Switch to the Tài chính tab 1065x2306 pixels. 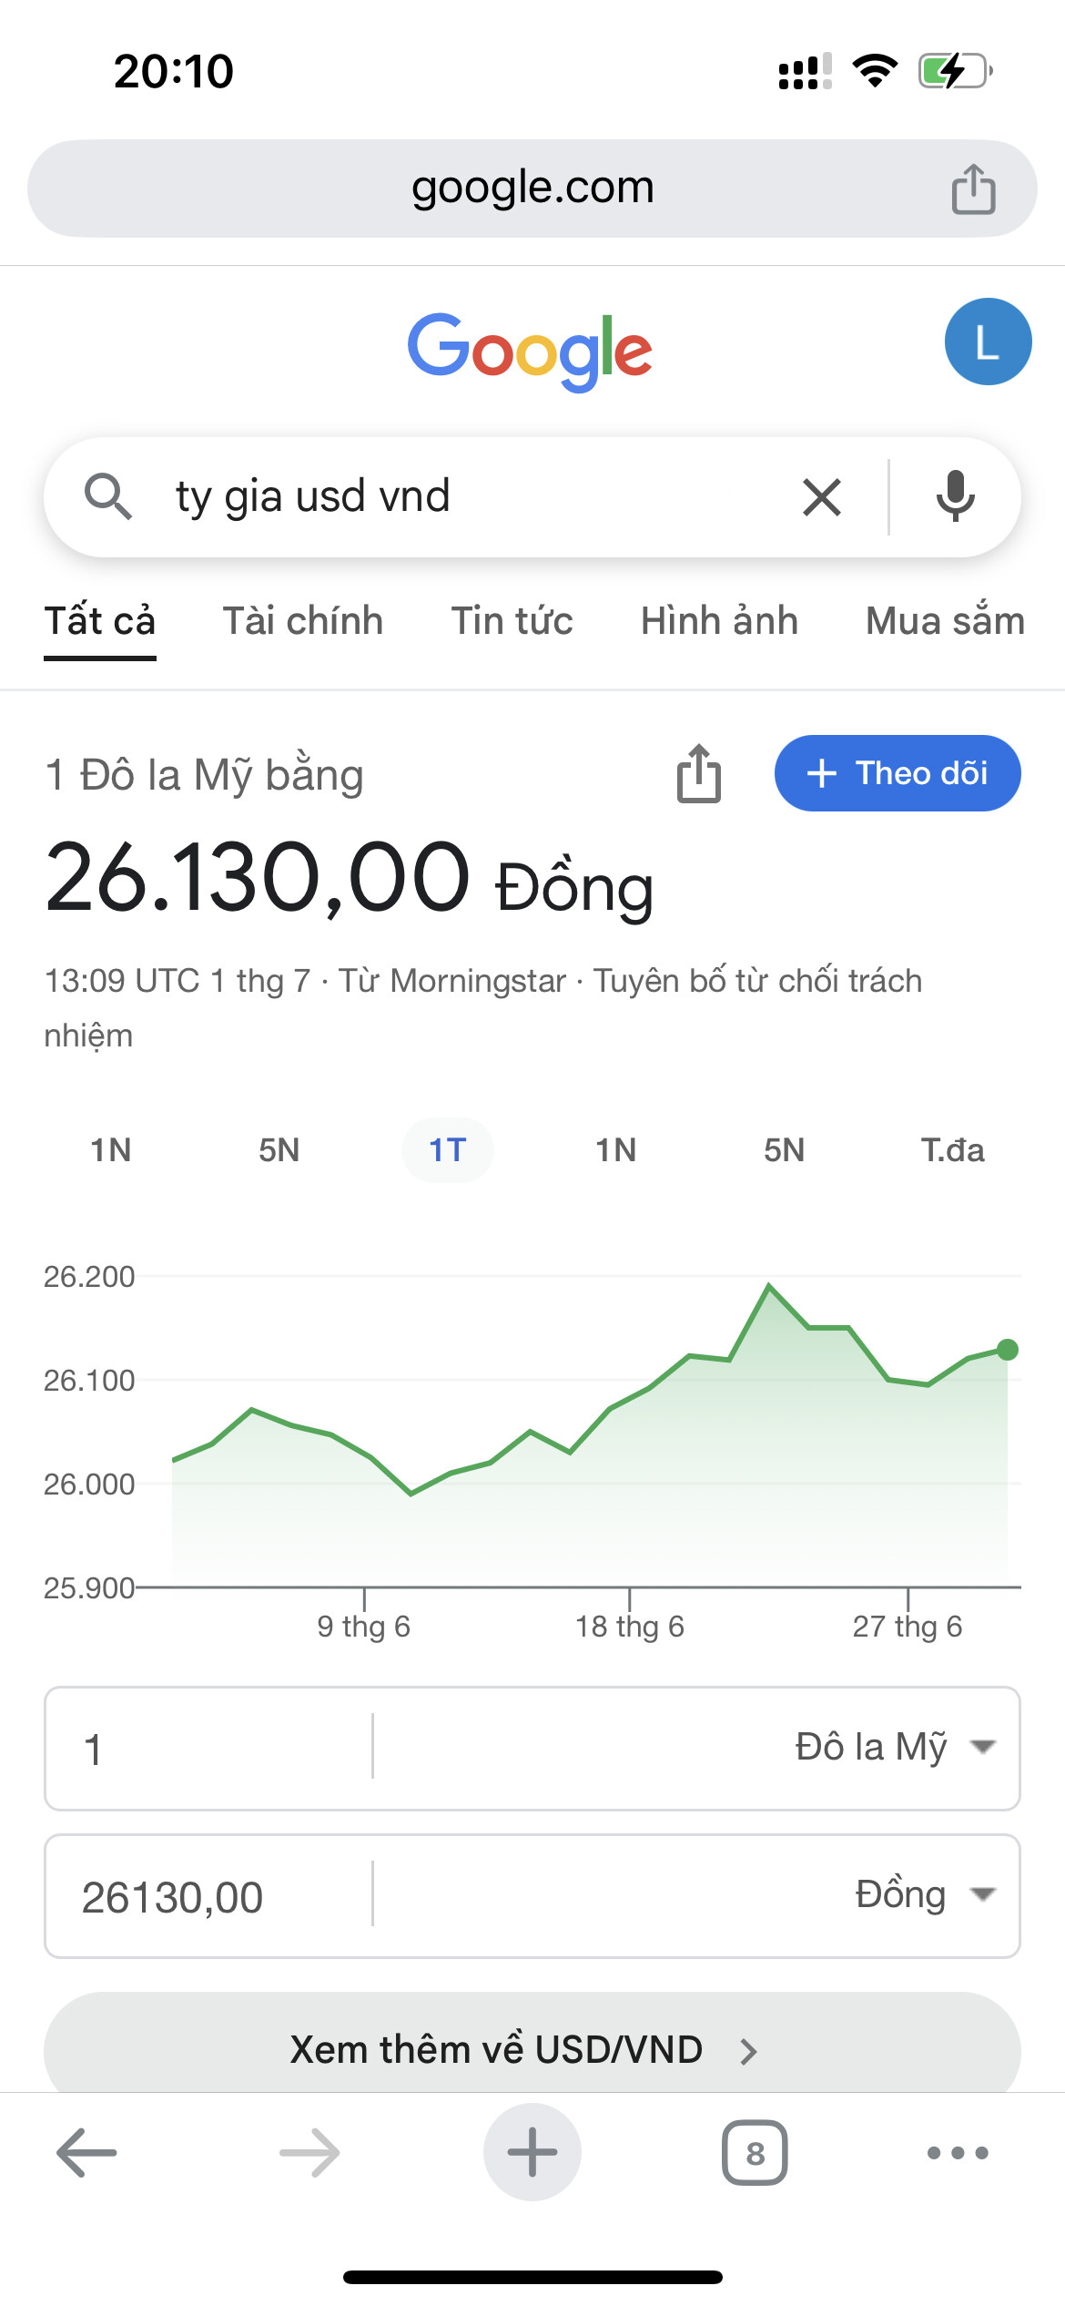[303, 621]
